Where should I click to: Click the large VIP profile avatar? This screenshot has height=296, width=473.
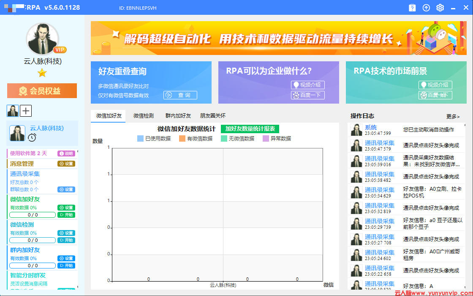pyautogui.click(x=43, y=39)
